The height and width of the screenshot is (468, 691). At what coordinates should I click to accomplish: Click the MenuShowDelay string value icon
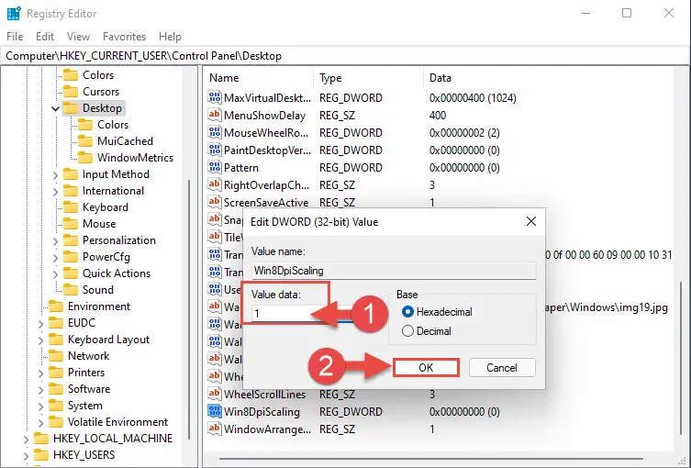pos(215,115)
